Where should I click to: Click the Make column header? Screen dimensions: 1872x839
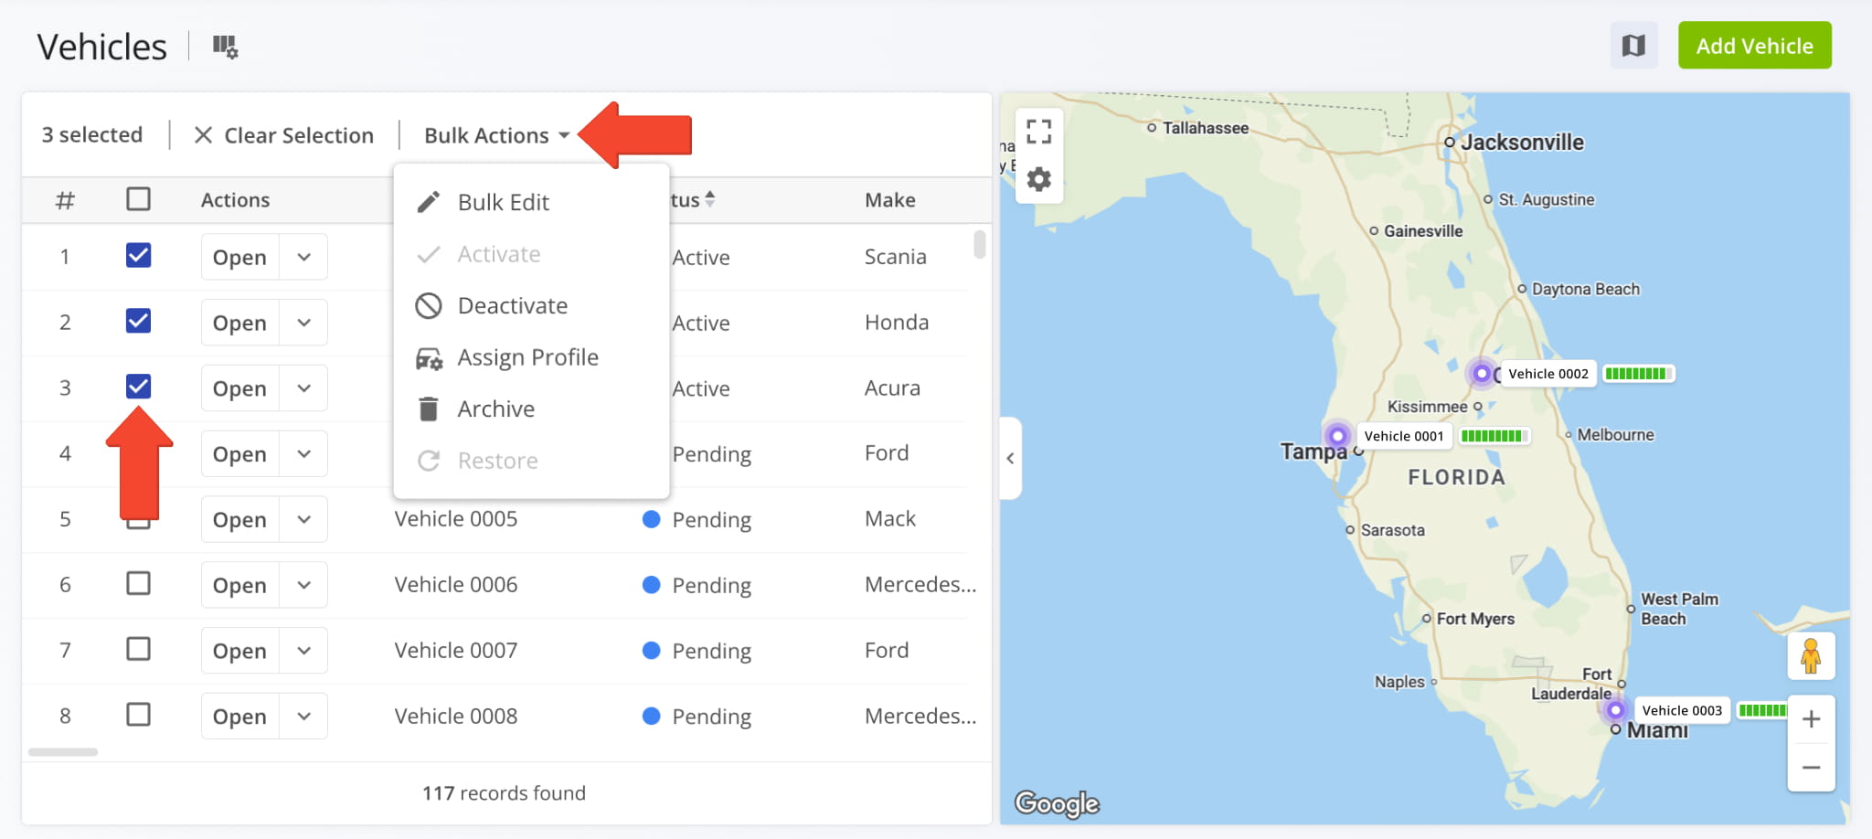pos(890,199)
